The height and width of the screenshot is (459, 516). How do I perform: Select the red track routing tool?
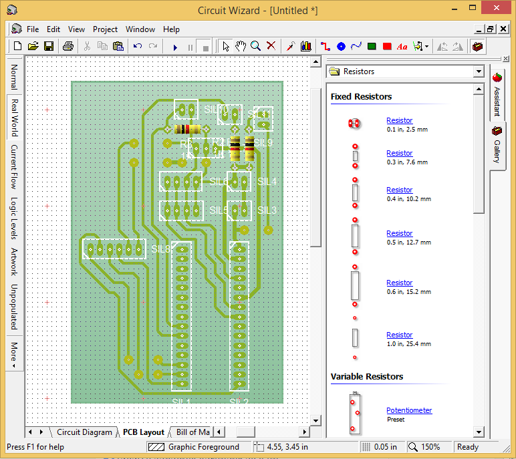[x=326, y=46]
